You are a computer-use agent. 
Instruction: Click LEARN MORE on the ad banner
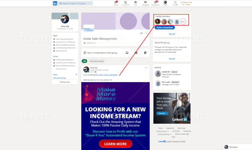tap(116, 144)
